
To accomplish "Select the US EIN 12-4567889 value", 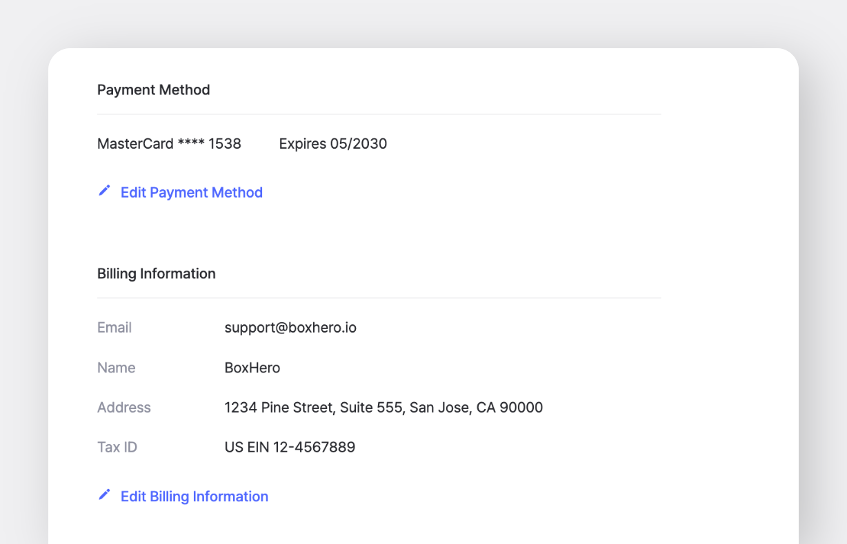I will 289,448.
